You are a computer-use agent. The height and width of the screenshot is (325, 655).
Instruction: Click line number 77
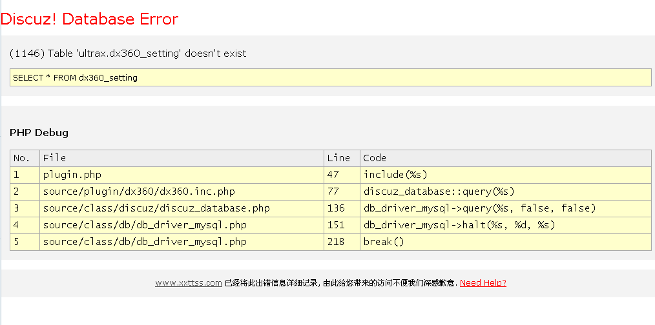click(342, 192)
